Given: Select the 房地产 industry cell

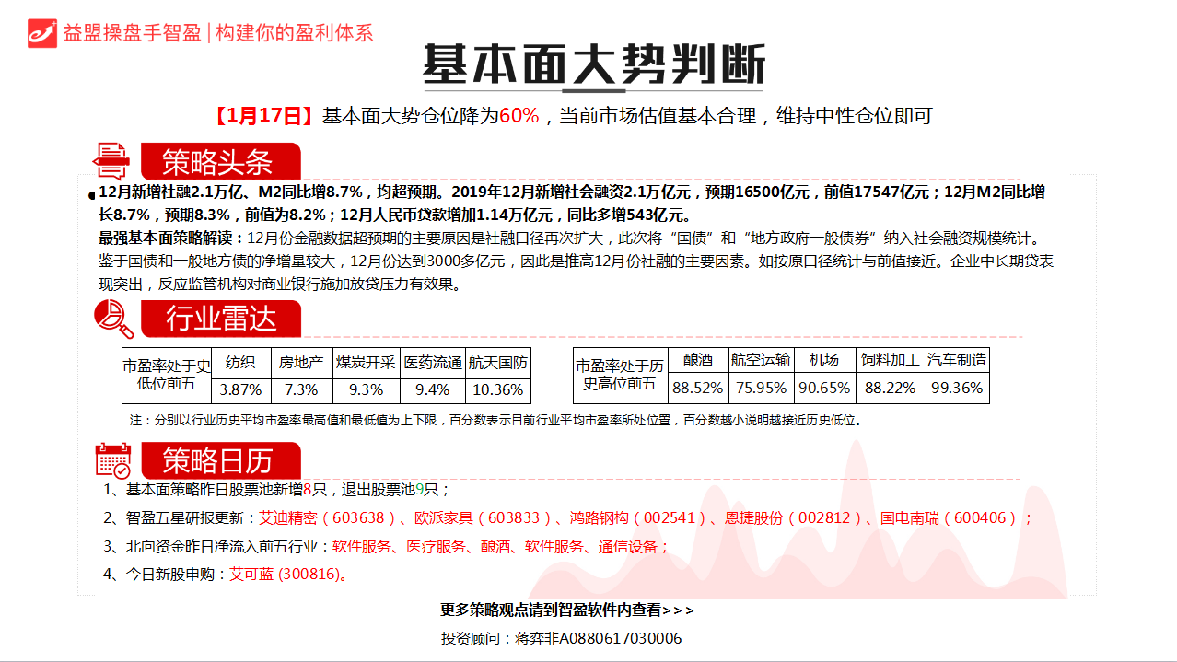Looking at the screenshot, I should (x=301, y=362).
